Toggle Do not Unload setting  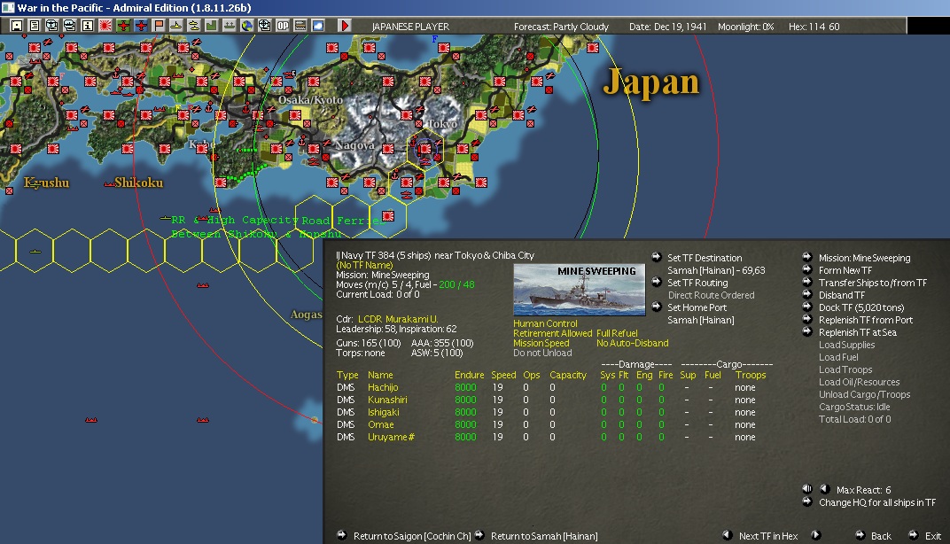[x=542, y=353]
